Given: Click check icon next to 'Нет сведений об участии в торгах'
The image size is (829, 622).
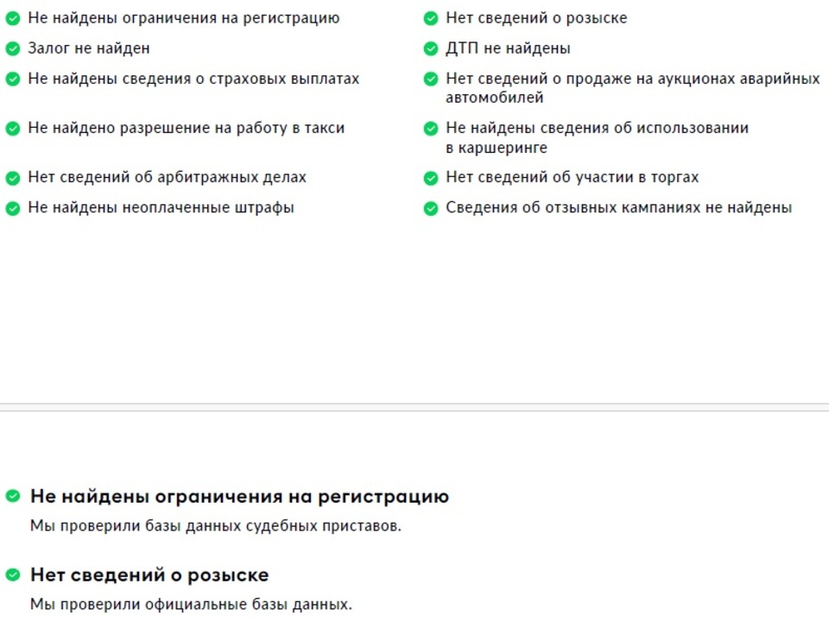Looking at the screenshot, I should coord(431,178).
